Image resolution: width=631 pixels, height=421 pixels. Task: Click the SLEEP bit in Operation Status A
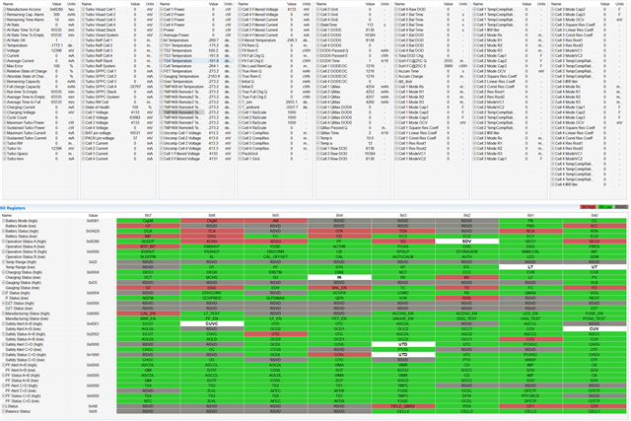(148, 242)
